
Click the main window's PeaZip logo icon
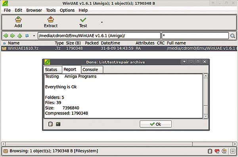click(5, 3)
